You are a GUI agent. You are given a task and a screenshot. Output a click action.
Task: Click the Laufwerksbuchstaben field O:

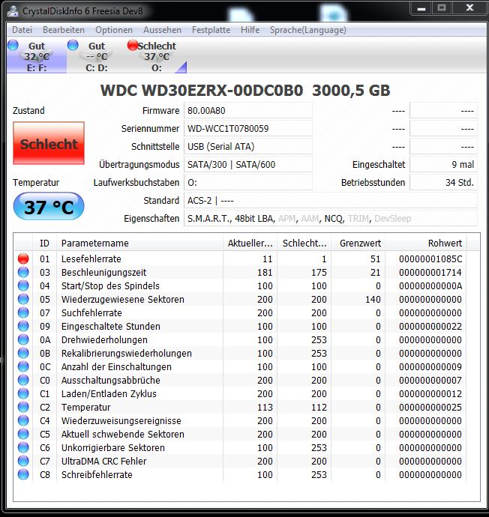tap(248, 182)
